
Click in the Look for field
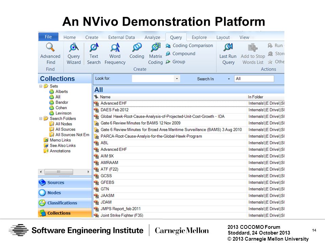tap(153, 79)
